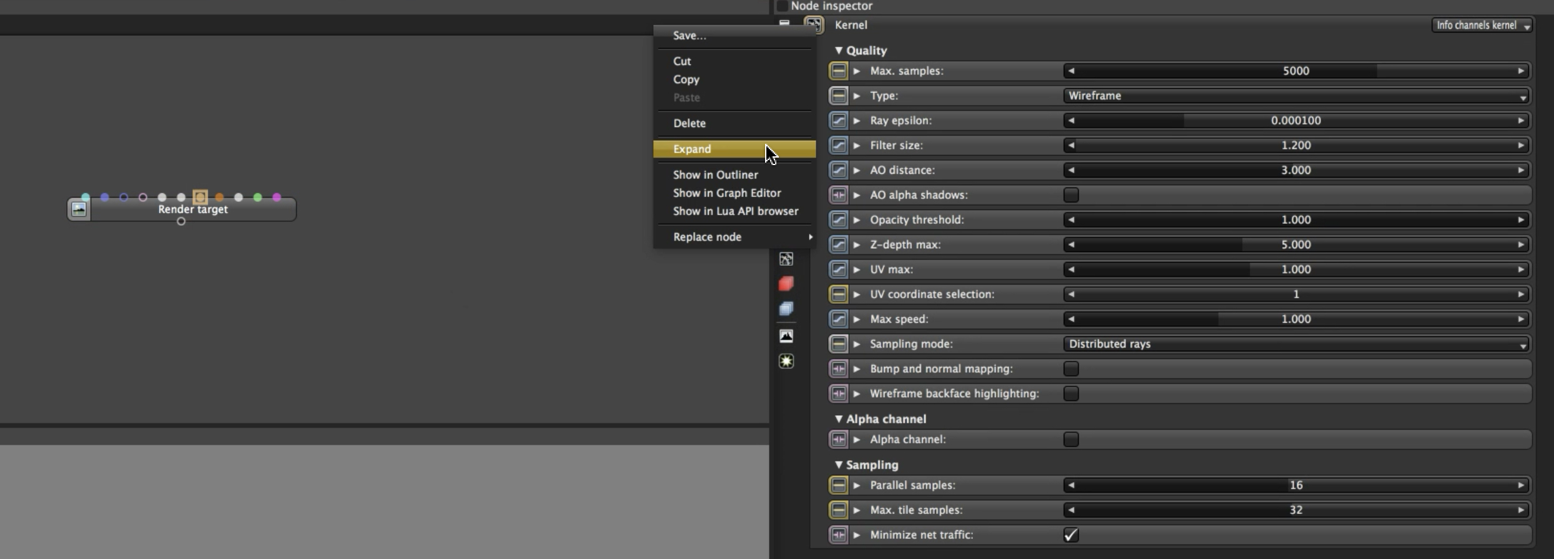1554x559 pixels.
Task: Enable the AO alpha shadows checkbox
Action: pyautogui.click(x=1071, y=195)
